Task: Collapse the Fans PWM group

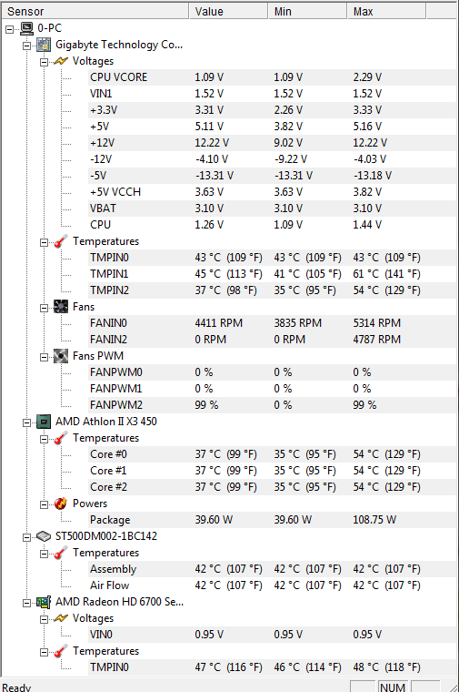Action: click(x=44, y=357)
